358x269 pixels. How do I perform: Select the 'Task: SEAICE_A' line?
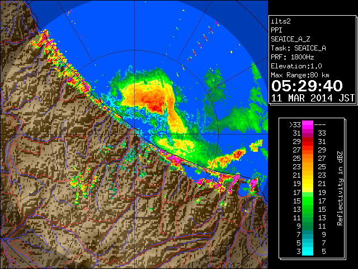tap(298, 48)
